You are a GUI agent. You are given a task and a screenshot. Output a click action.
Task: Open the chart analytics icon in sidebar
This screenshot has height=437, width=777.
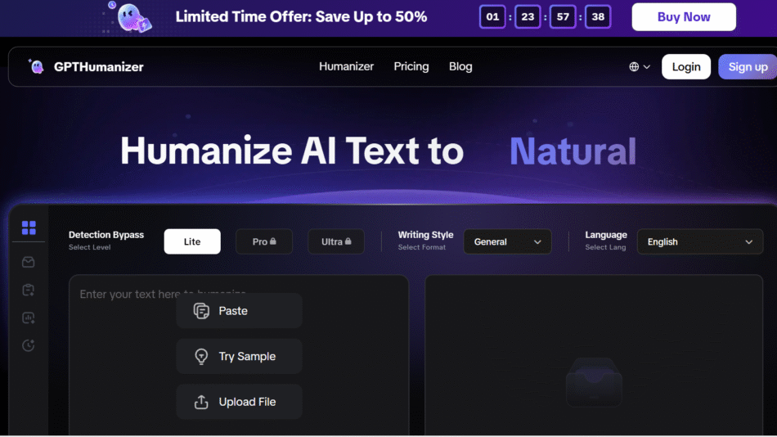coord(29,318)
